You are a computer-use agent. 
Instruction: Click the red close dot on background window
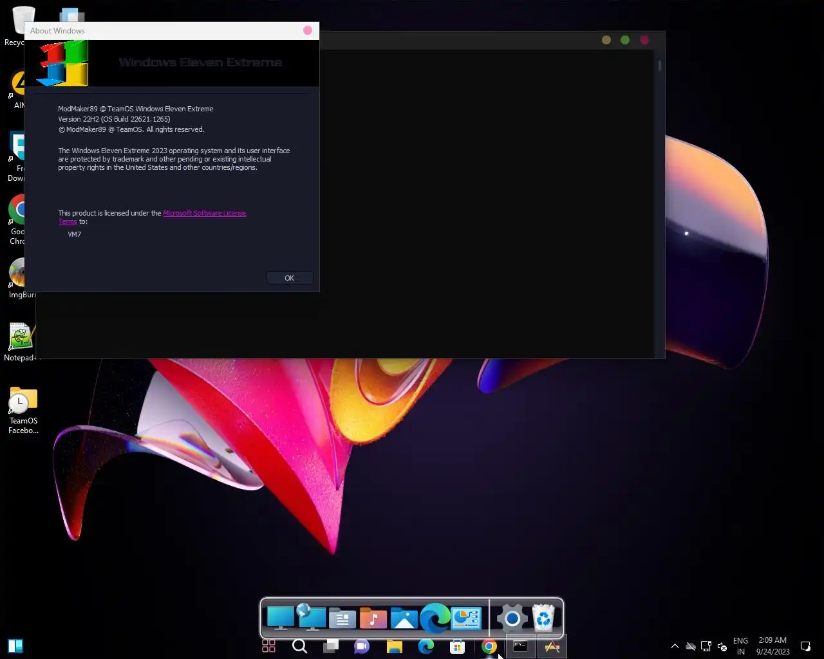click(x=644, y=40)
